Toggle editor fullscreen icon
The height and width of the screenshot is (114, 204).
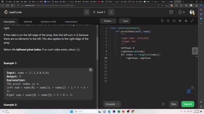(192, 21)
